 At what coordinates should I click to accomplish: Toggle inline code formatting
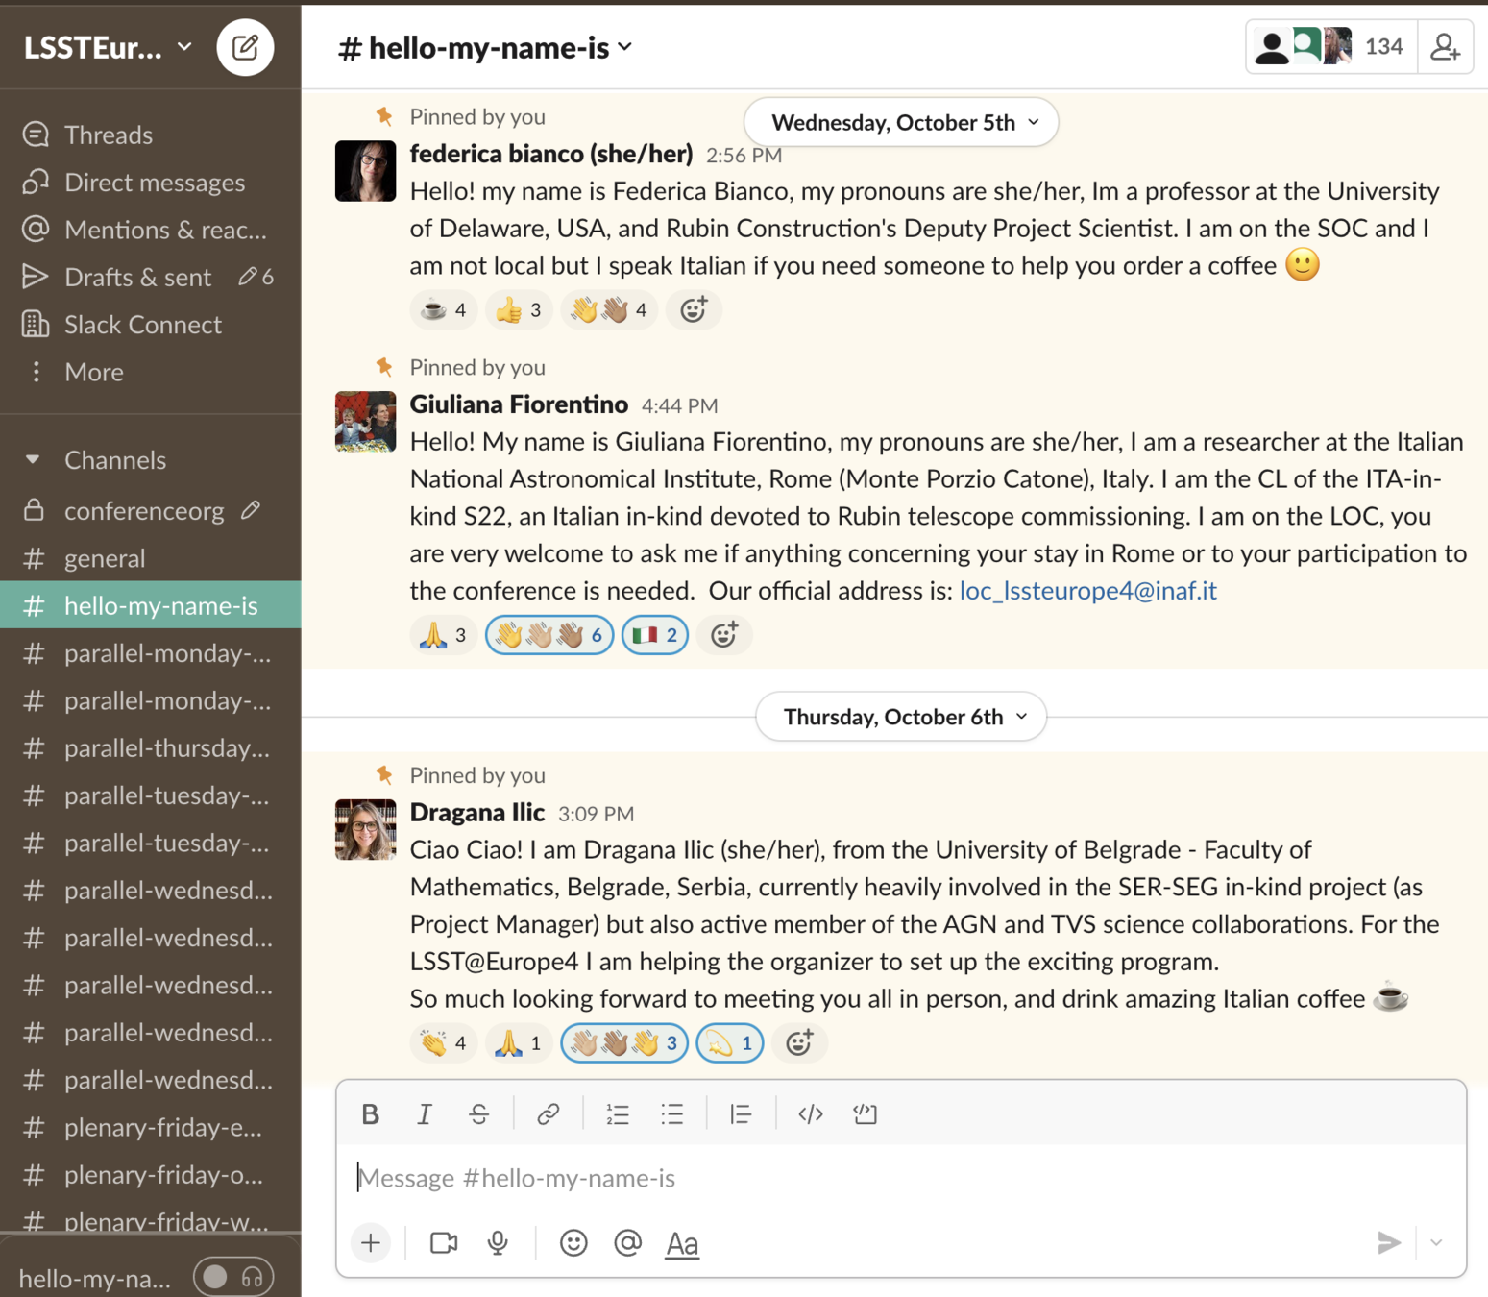point(810,1113)
